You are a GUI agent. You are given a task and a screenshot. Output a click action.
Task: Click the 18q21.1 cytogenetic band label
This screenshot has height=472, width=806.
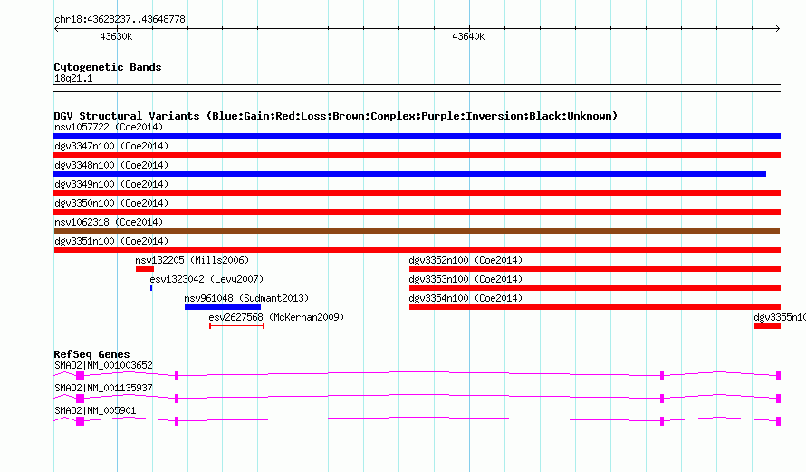73,79
